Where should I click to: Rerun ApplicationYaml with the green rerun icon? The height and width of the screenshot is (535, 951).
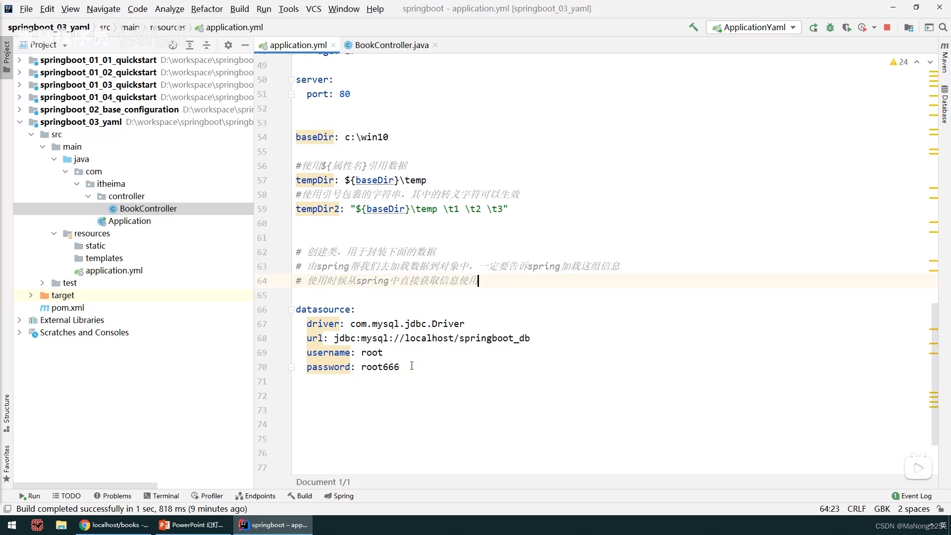coord(813,28)
